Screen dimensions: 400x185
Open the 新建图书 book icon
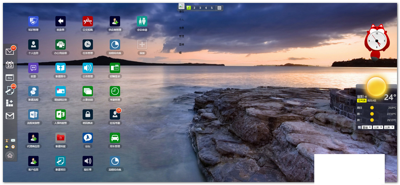[61, 68]
